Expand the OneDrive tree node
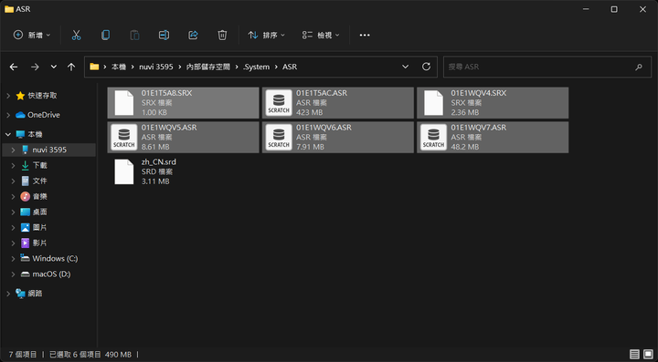This screenshot has width=658, height=362. click(x=8, y=115)
